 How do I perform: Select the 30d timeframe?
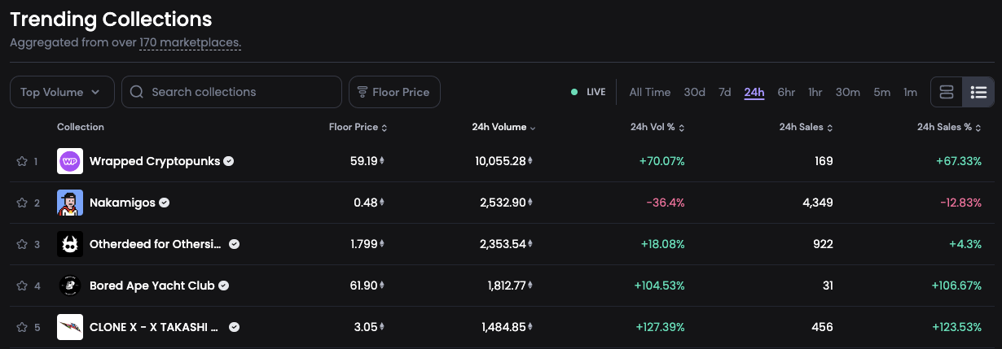click(694, 92)
